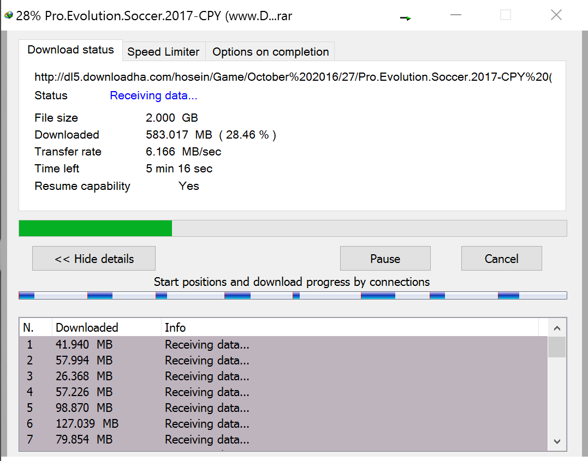The height and width of the screenshot is (461, 588).
Task: Click the Info column header
Action: point(350,327)
